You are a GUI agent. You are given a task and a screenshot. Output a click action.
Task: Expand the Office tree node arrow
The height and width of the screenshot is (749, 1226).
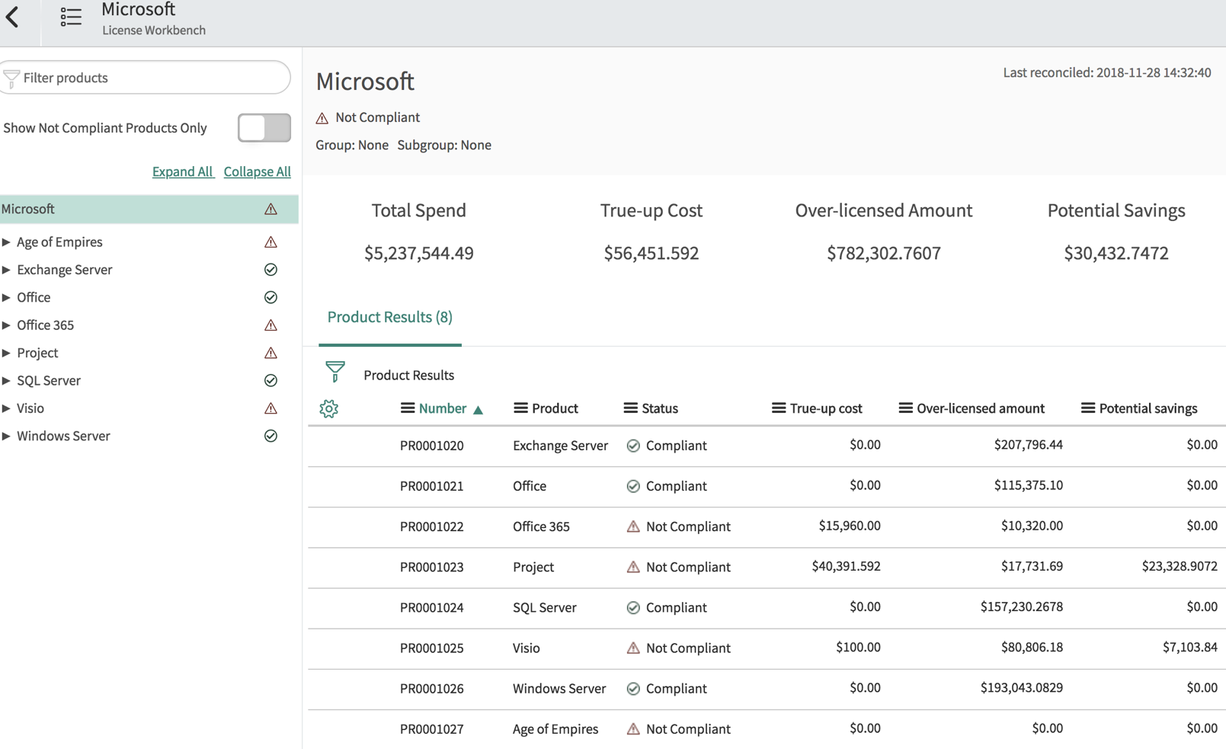coord(6,297)
